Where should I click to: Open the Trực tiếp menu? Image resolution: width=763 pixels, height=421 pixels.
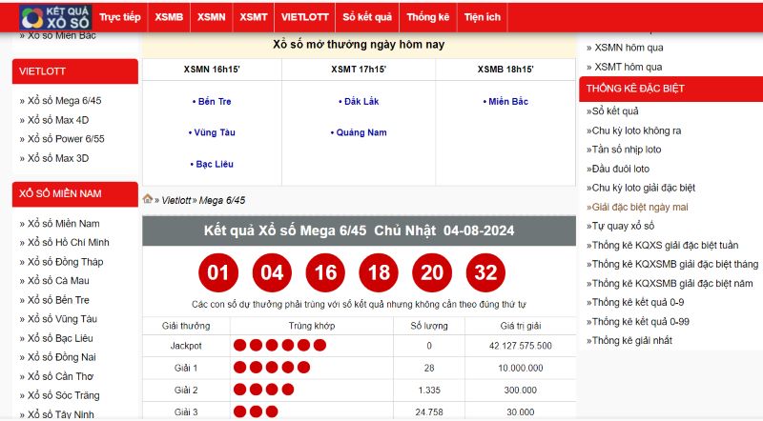pos(119,17)
